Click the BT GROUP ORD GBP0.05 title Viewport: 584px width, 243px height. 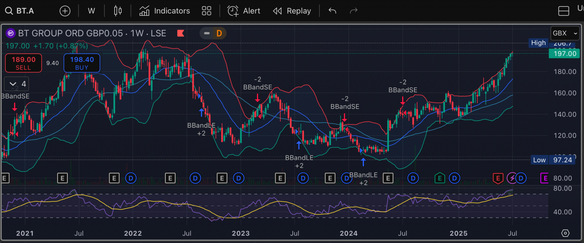[70, 34]
